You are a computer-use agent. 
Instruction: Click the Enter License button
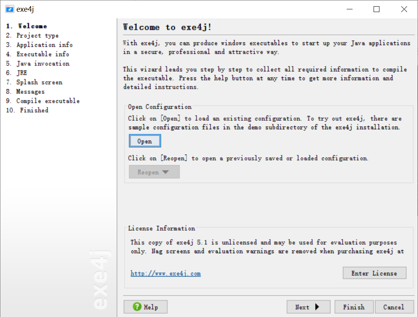click(x=374, y=273)
